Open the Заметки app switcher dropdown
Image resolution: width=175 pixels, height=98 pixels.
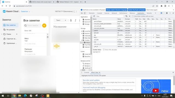pyautogui.click(x=25, y=11)
